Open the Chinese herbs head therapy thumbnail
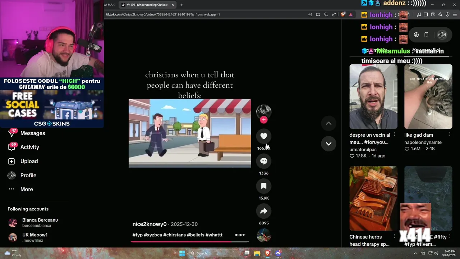 point(373,198)
